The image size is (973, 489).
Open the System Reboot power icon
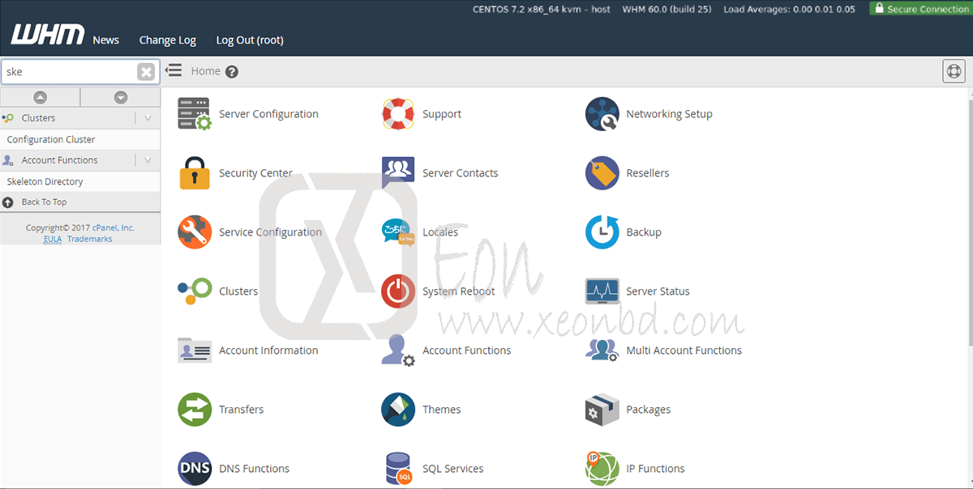pyautogui.click(x=397, y=291)
